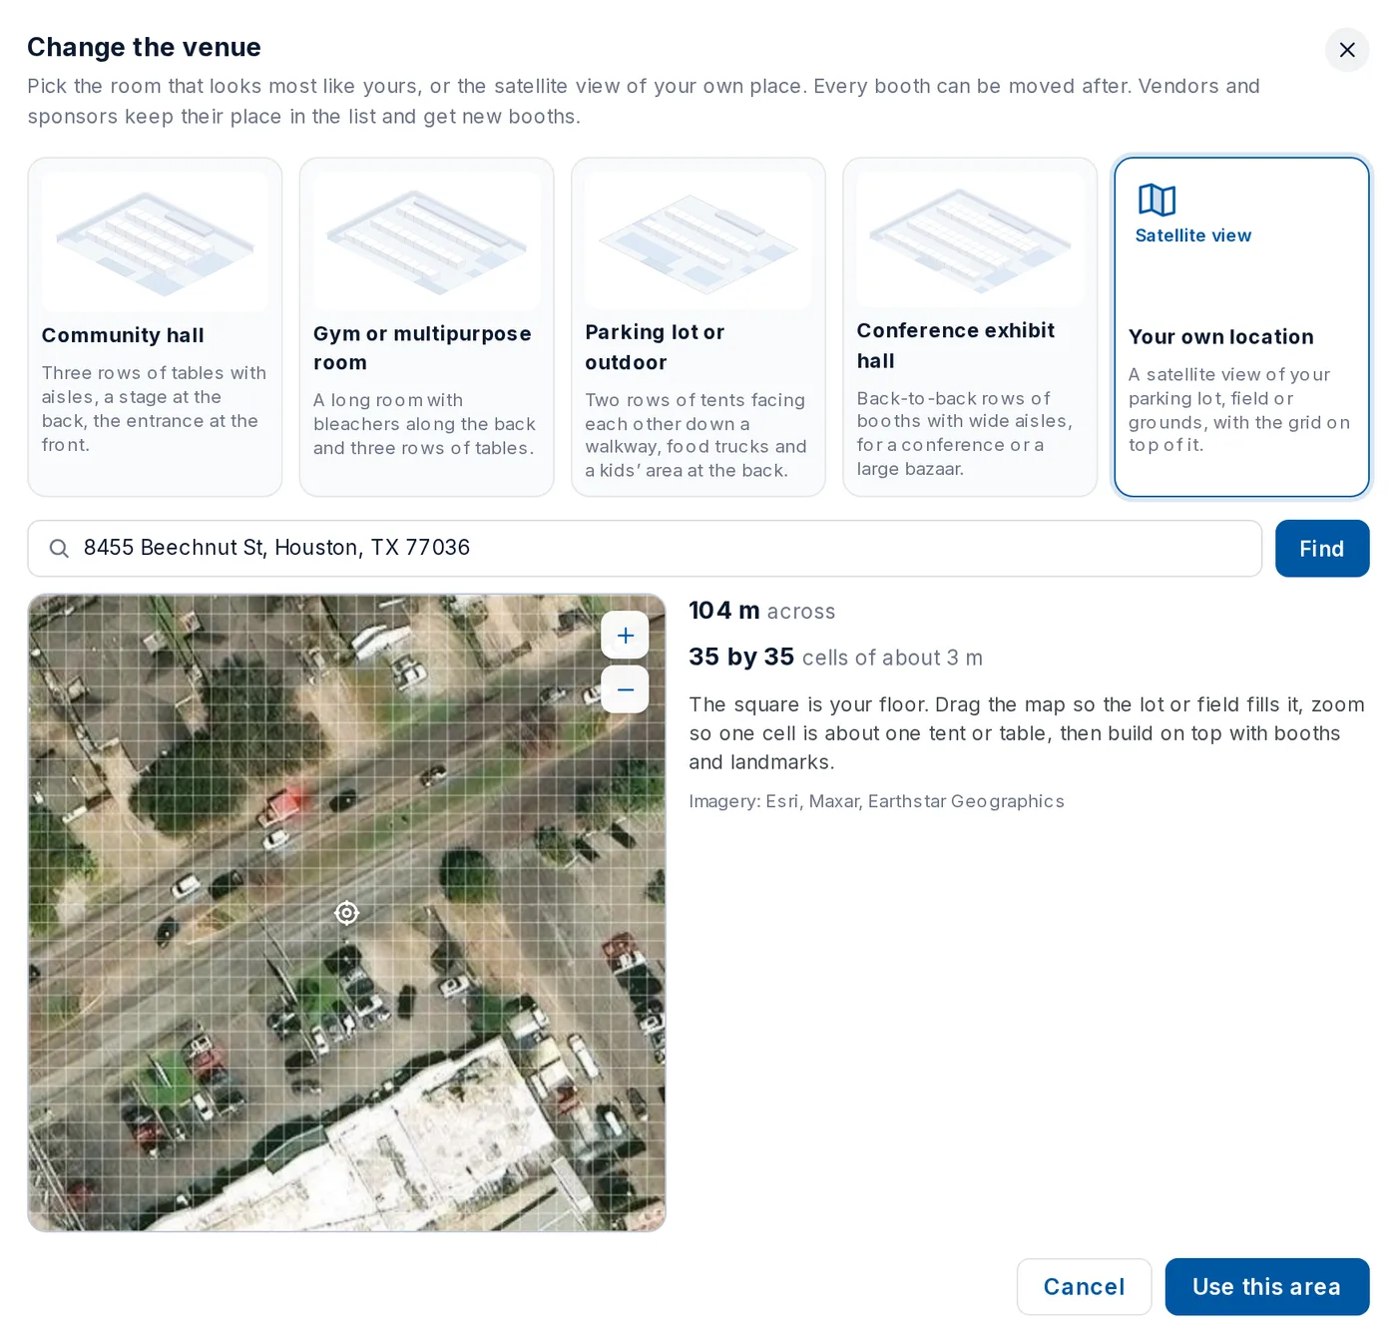Click the Gym or multipurpose room thumbnail

(426, 240)
